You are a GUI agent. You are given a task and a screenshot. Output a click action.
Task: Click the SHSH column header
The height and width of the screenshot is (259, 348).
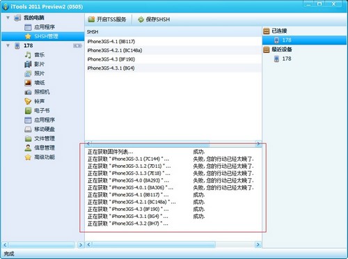pyautogui.click(x=173, y=32)
